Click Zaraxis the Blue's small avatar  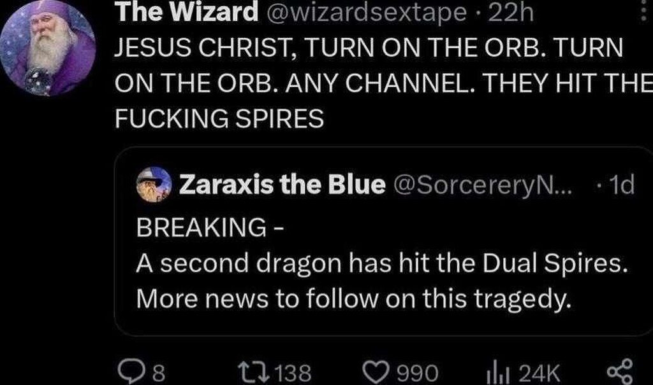tap(154, 185)
